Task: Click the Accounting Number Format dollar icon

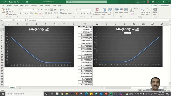Action: [77, 13]
